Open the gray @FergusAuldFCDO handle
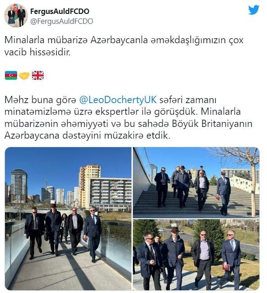 (62, 21)
